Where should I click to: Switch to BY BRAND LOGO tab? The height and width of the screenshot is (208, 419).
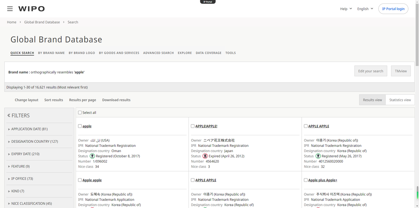tap(82, 53)
